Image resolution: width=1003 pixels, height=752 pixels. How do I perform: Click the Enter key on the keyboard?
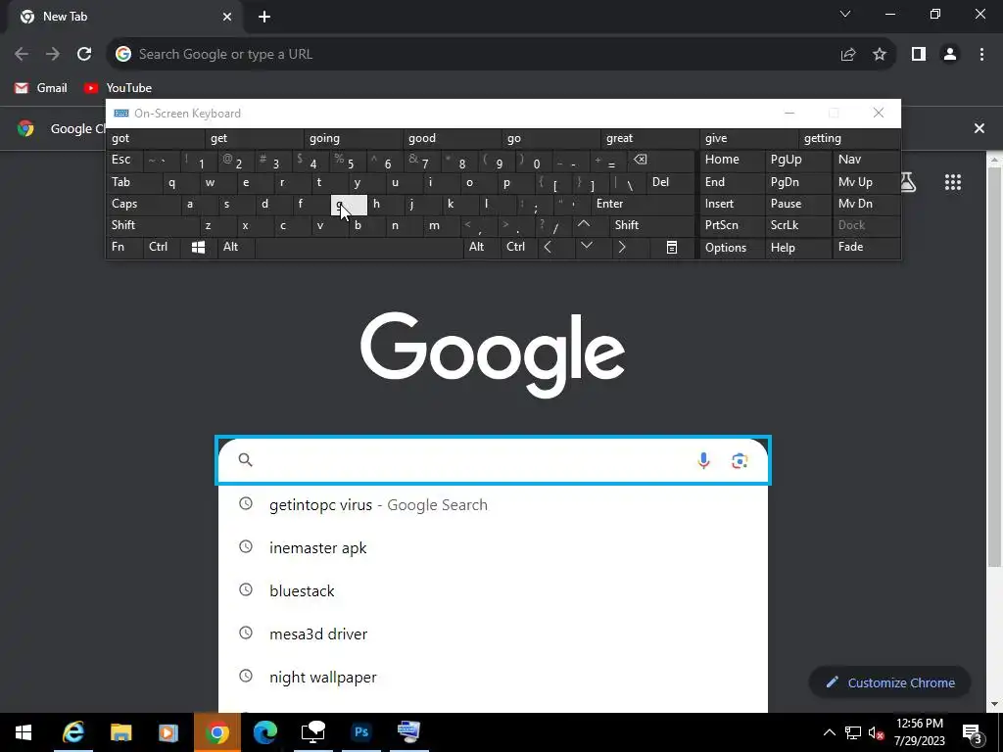click(643, 204)
